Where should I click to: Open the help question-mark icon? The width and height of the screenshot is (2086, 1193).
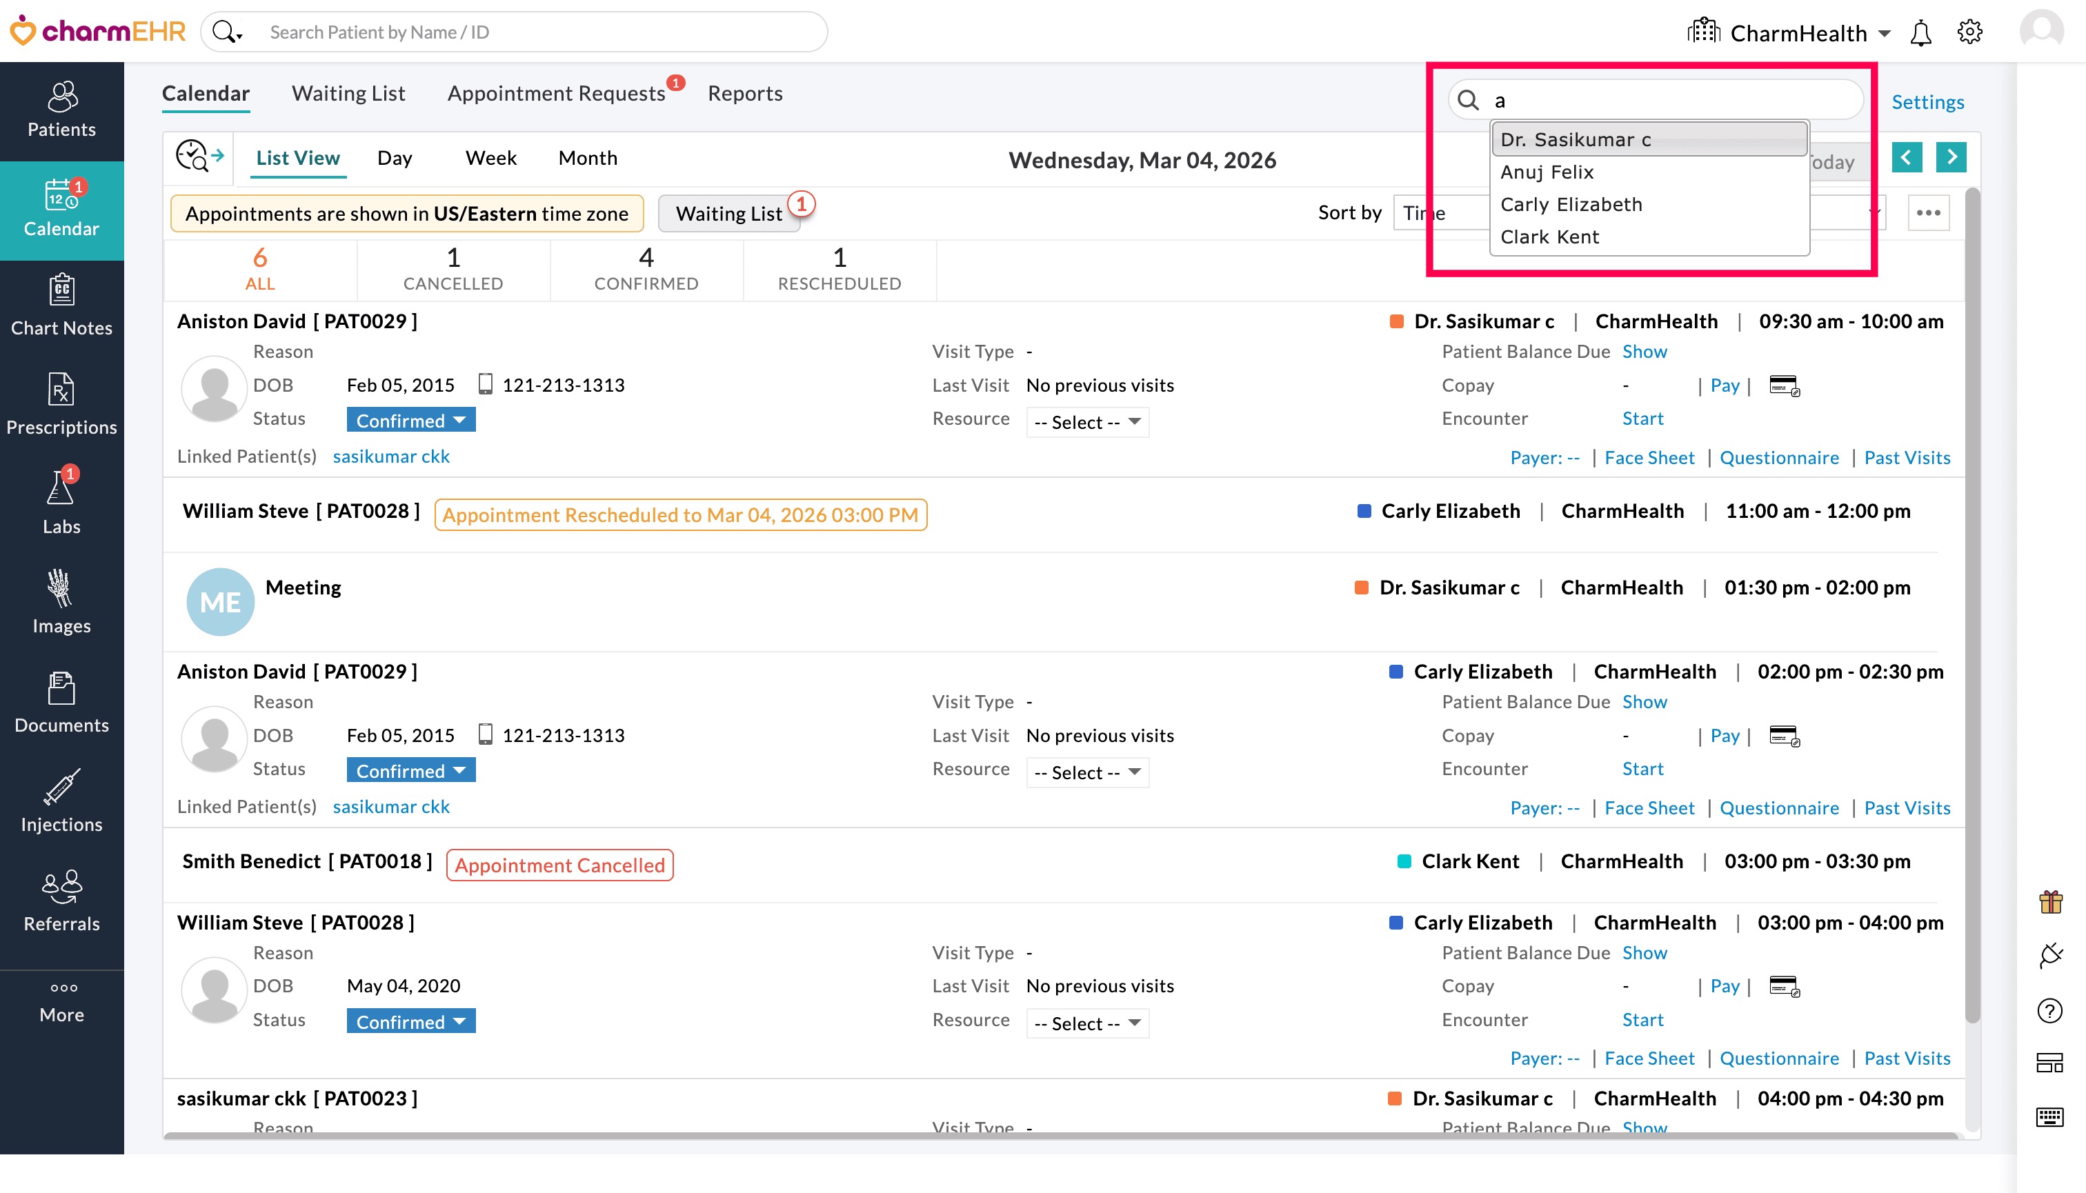(x=2052, y=1010)
